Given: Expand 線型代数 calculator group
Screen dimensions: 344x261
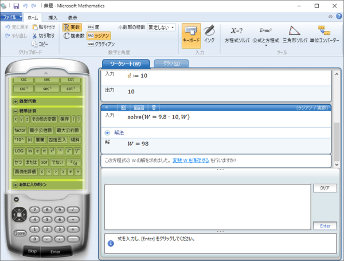Looking at the screenshot, I should (15, 101).
